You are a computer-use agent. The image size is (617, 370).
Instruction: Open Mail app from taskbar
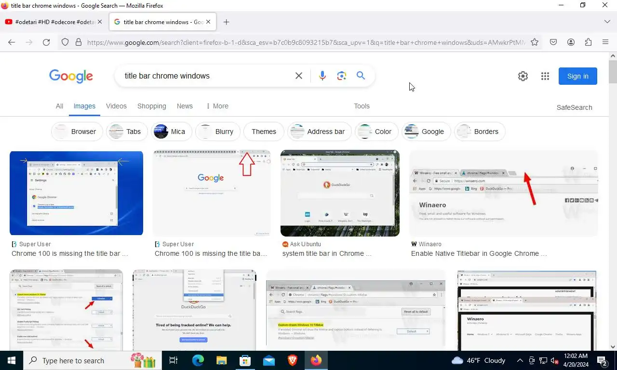pos(268,360)
